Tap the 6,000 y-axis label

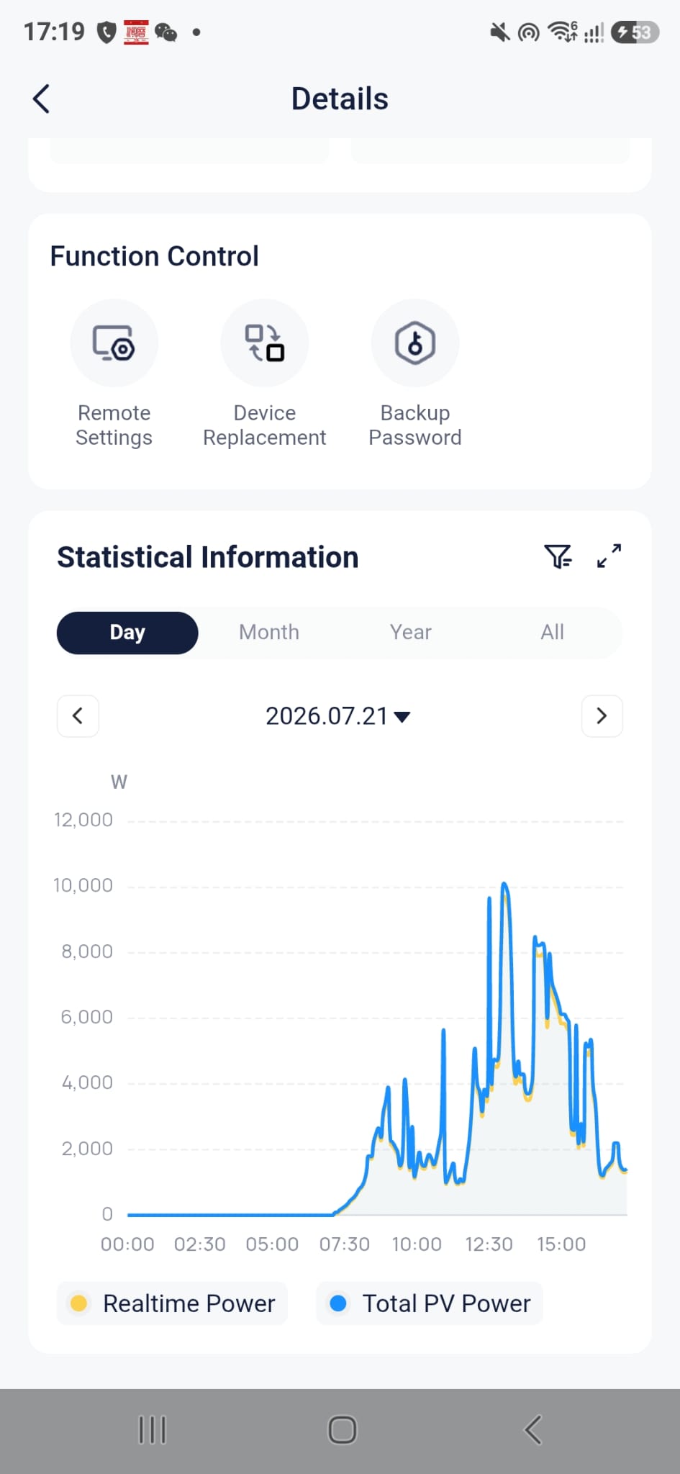(x=87, y=1017)
